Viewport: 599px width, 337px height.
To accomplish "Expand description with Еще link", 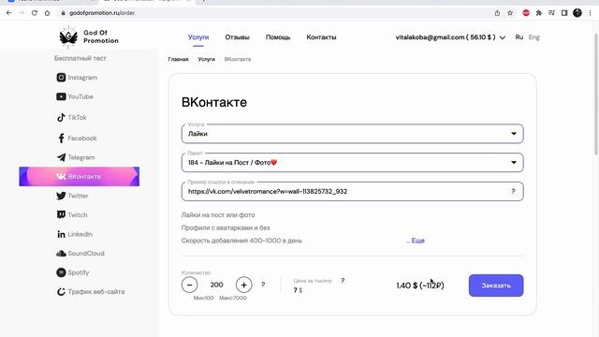I will (x=417, y=241).
